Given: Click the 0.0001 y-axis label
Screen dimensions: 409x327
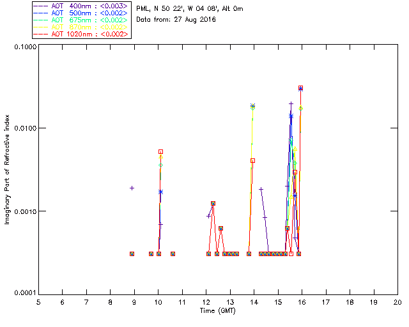Looking at the screenshot, I should coord(26,293).
